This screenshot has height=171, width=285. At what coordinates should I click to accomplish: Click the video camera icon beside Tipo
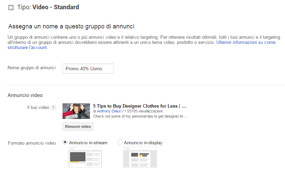coord(11,7)
